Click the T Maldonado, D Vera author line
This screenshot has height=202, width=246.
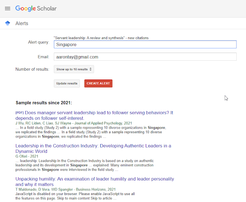pos(65,189)
